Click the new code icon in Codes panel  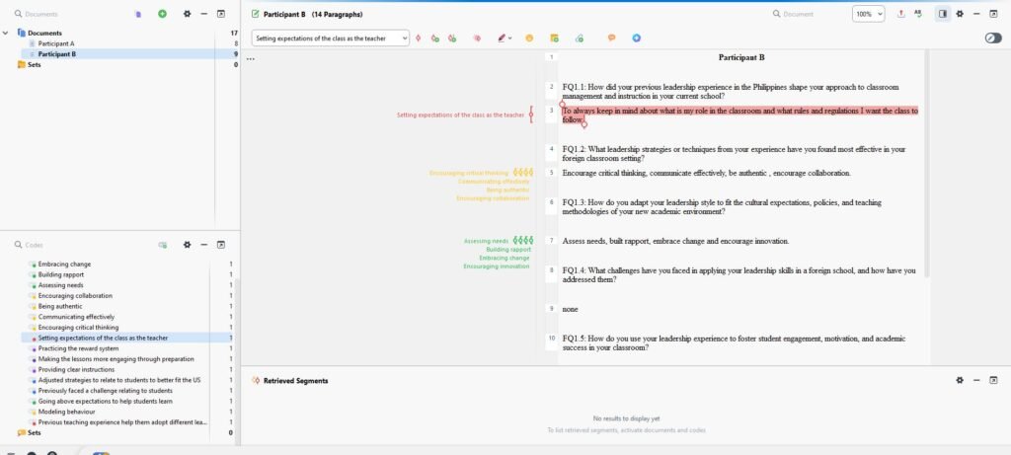[x=163, y=244]
